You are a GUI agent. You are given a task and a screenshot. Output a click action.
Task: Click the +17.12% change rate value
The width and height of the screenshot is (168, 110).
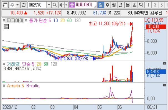pyautogui.click(x=54, y=13)
